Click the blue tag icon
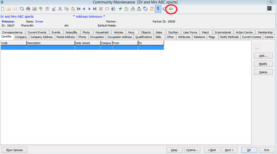Image resolution: width=277 pixels, height=154 pixels. point(145,9)
